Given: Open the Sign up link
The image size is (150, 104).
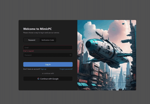Looking at the screenshot, I should pos(43,69).
